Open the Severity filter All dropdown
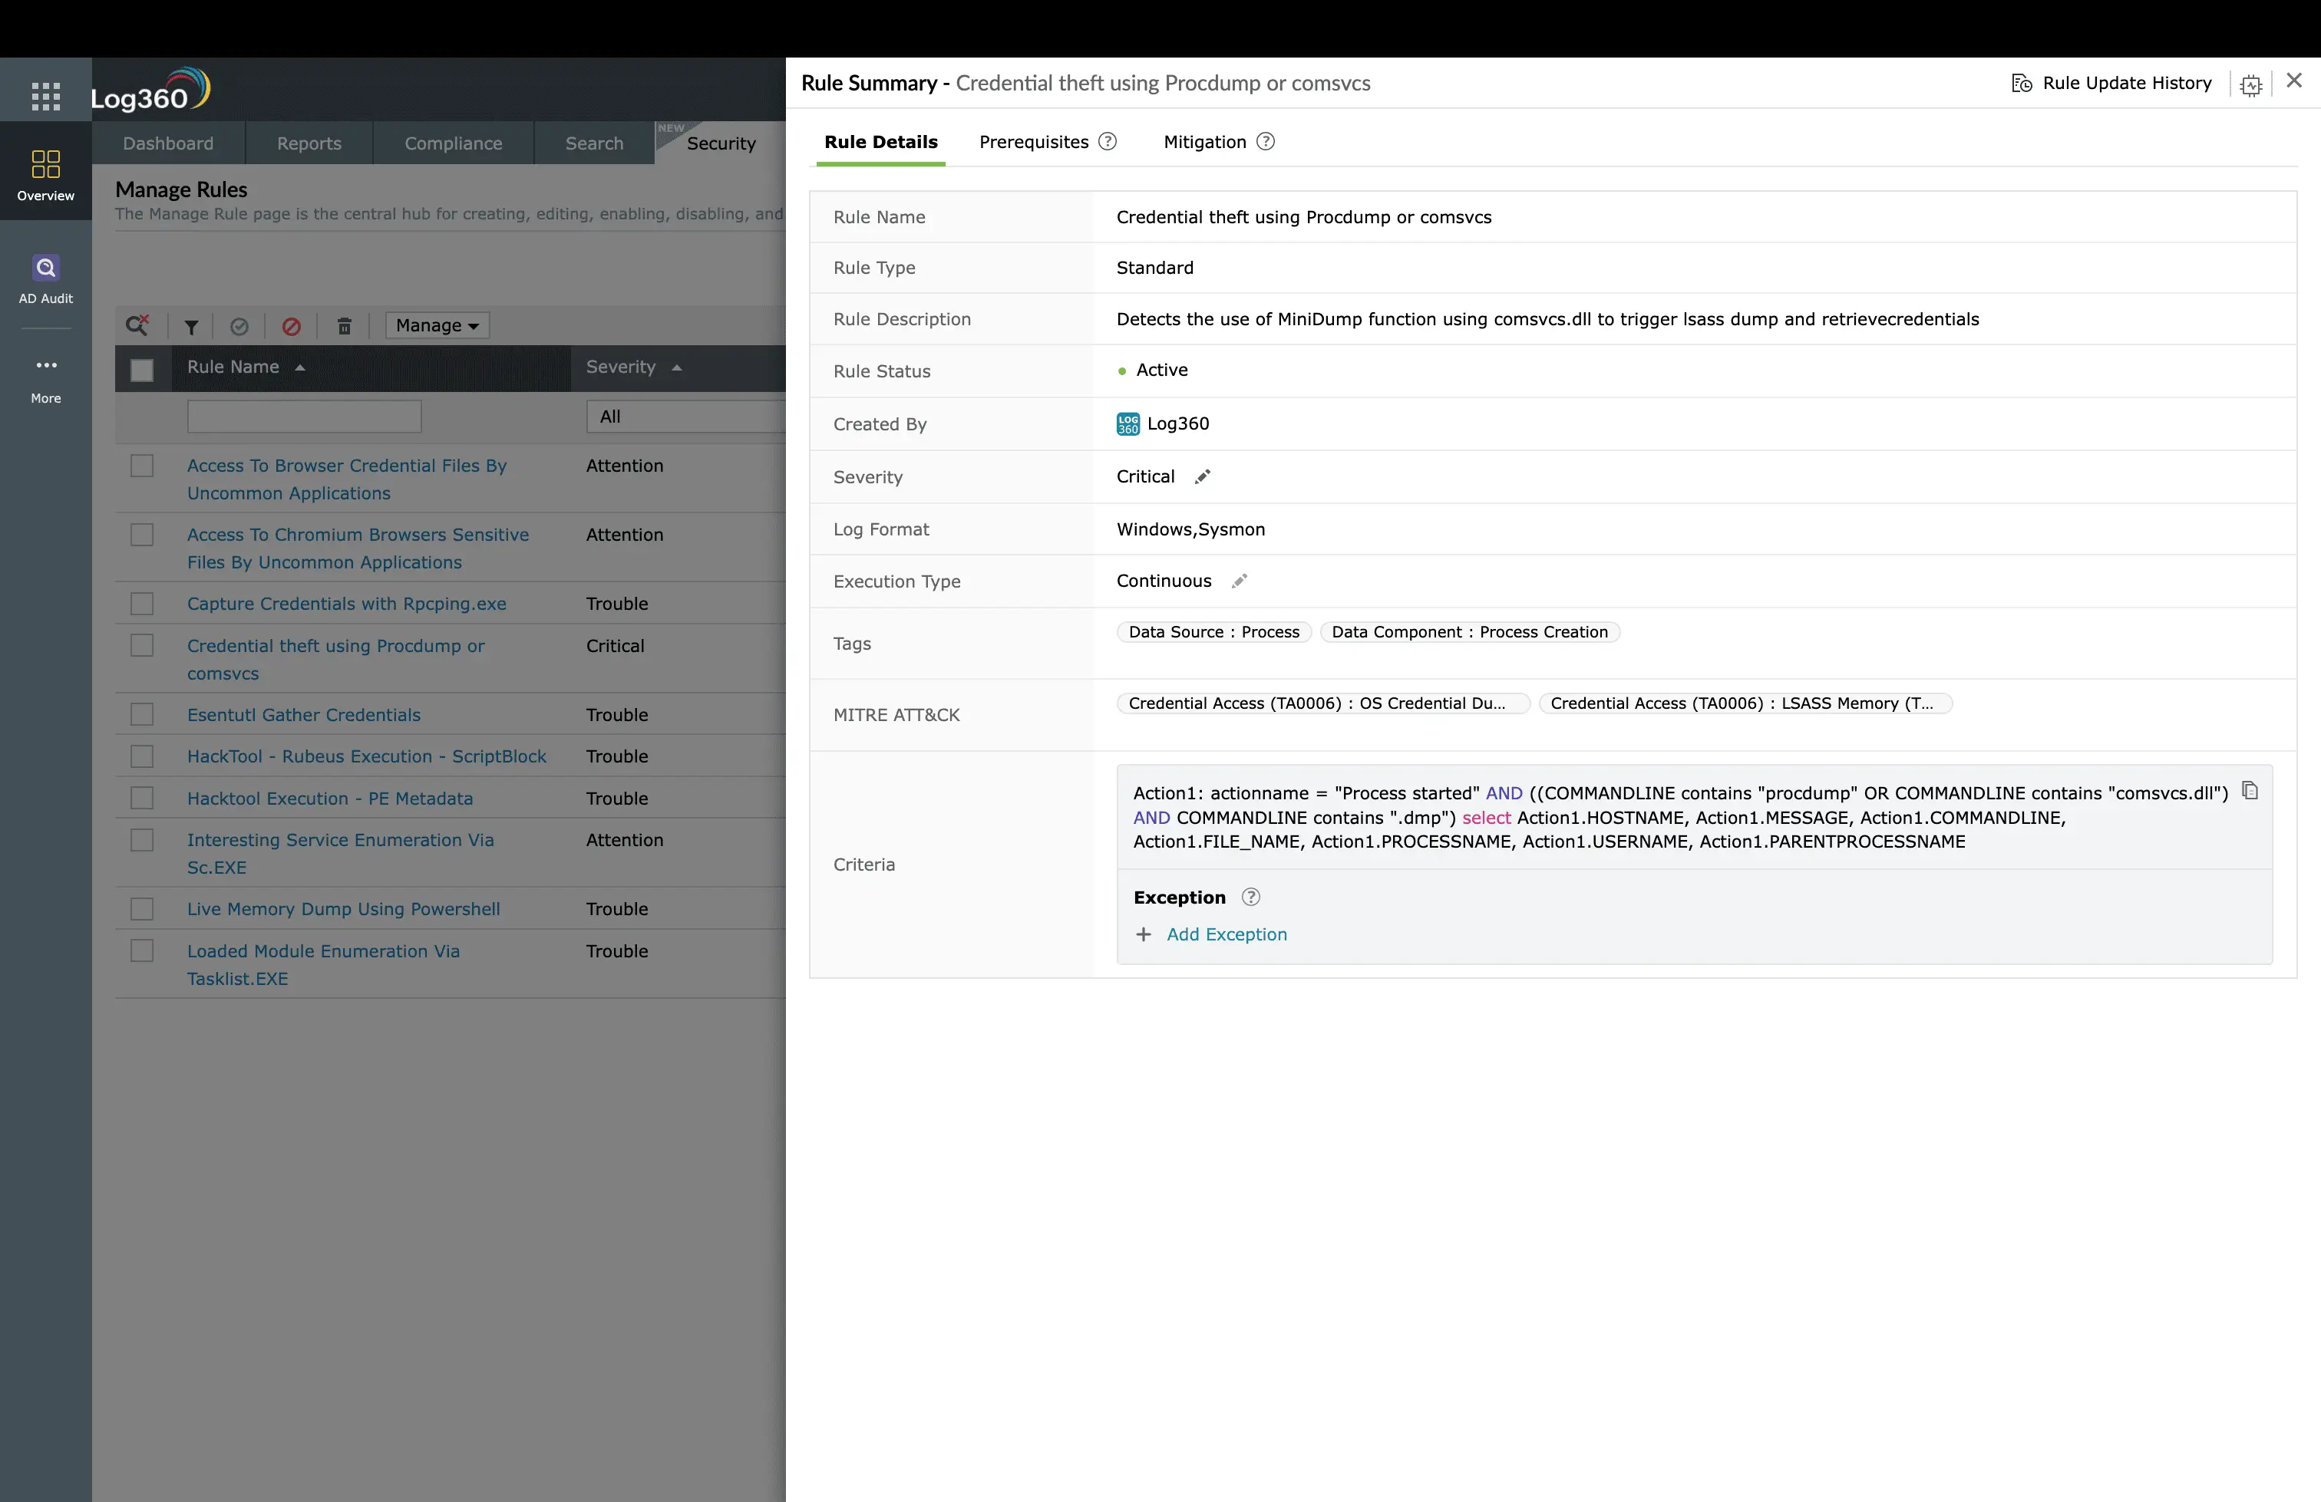This screenshot has height=1502, width=2321. [685, 417]
